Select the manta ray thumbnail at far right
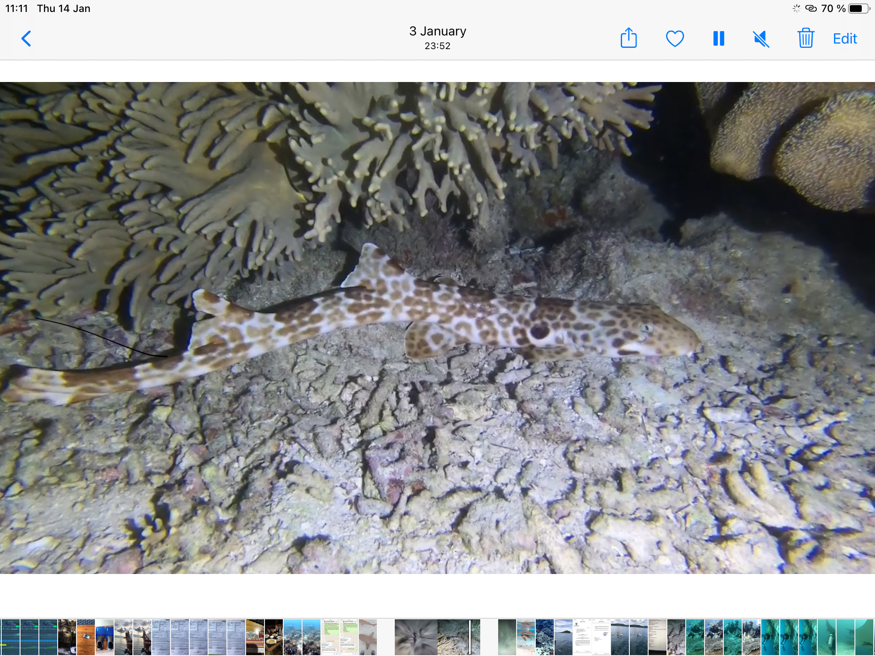The width and height of the screenshot is (875, 656). [x=863, y=637]
